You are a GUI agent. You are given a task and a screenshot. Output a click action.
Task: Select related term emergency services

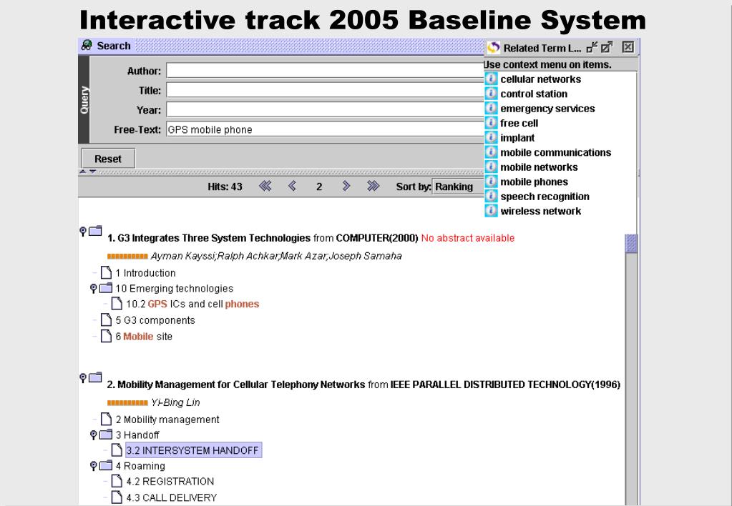[x=547, y=109]
